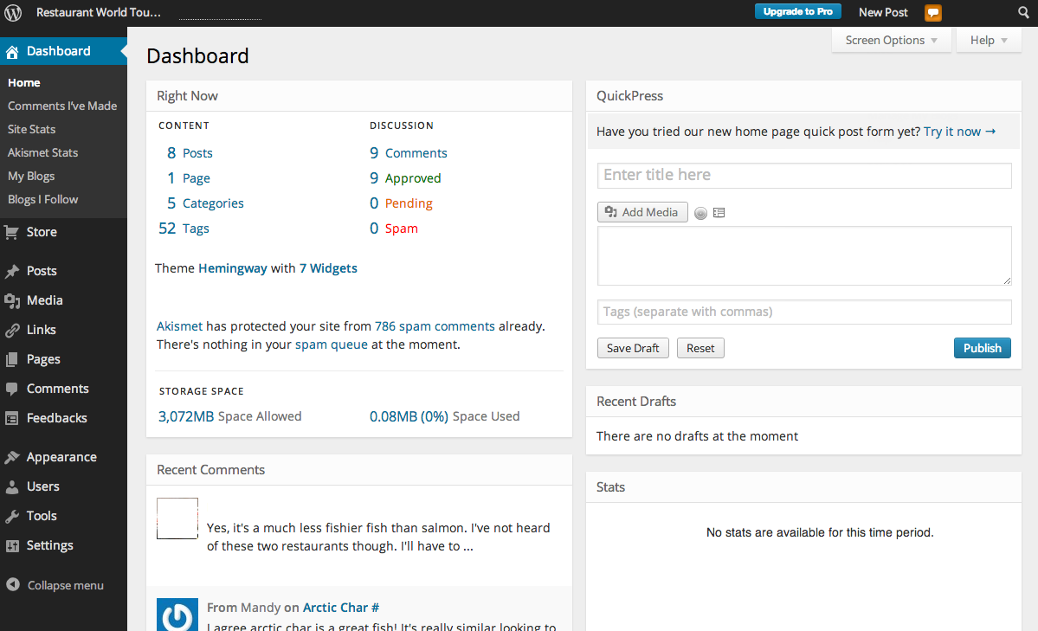Click the 786 spam comments link

(x=435, y=326)
